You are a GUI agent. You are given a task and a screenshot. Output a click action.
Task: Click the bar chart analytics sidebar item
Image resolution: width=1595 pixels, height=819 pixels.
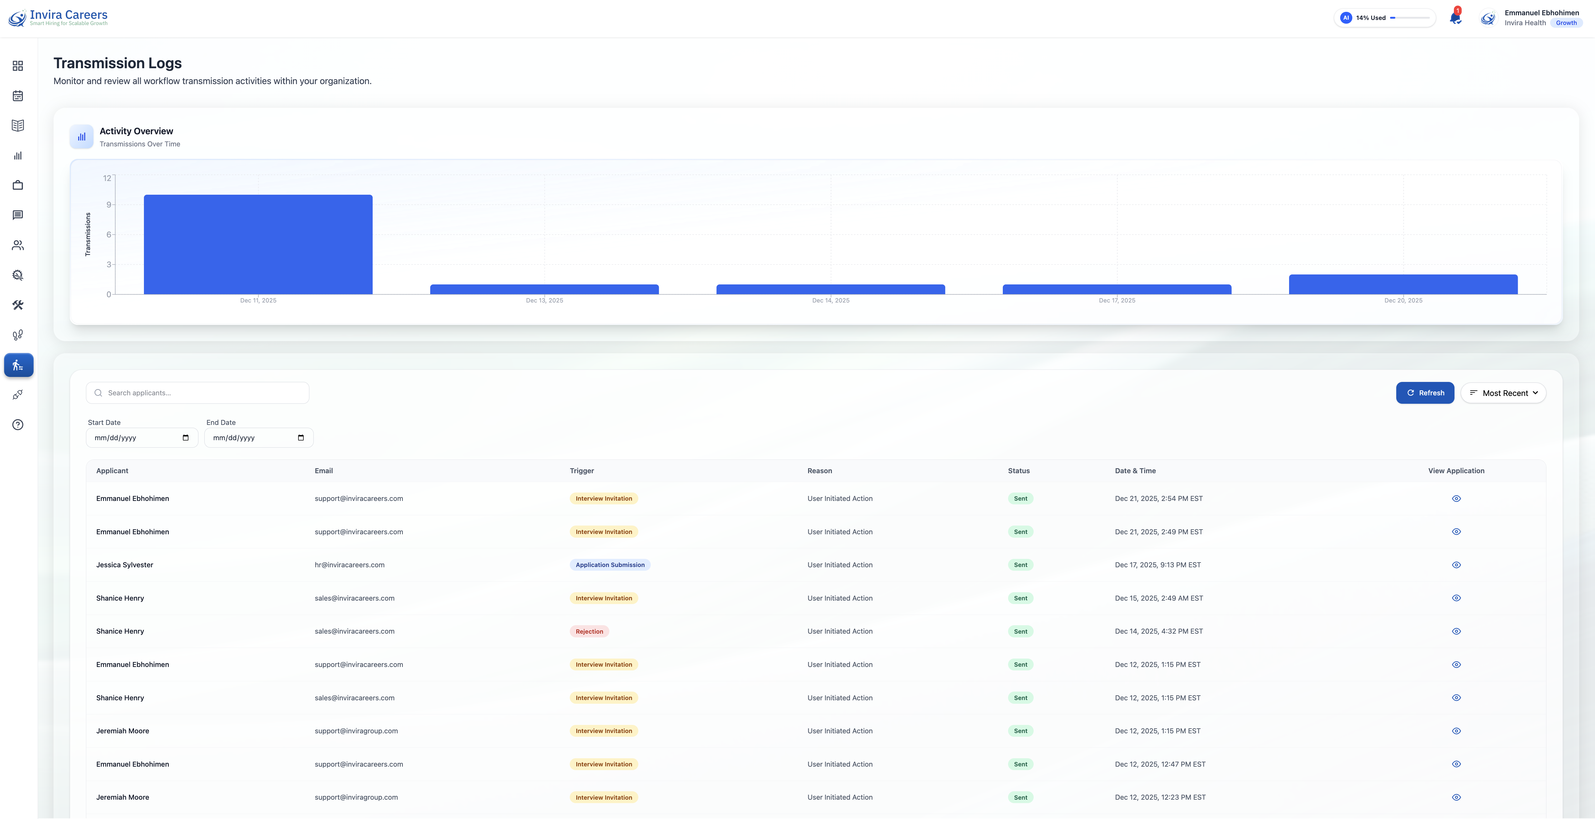(18, 155)
